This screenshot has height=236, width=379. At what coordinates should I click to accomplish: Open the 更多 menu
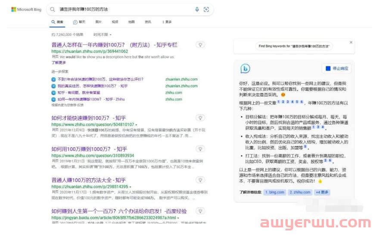click(167, 22)
